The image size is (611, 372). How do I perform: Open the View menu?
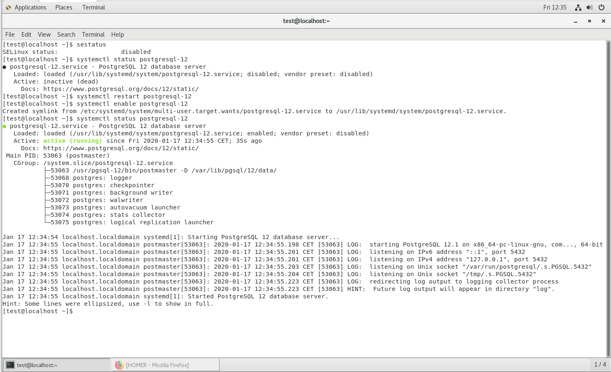pos(44,35)
